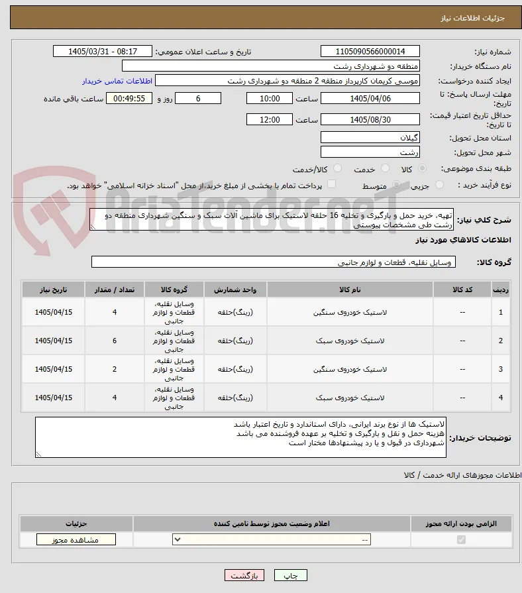
Task: Click row 3 item name لاستیک خودروی سنگین
Action: pyautogui.click(x=350, y=369)
